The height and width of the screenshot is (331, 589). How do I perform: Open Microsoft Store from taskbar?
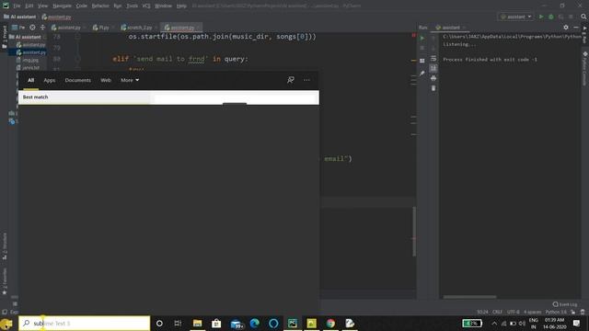pyautogui.click(x=216, y=323)
